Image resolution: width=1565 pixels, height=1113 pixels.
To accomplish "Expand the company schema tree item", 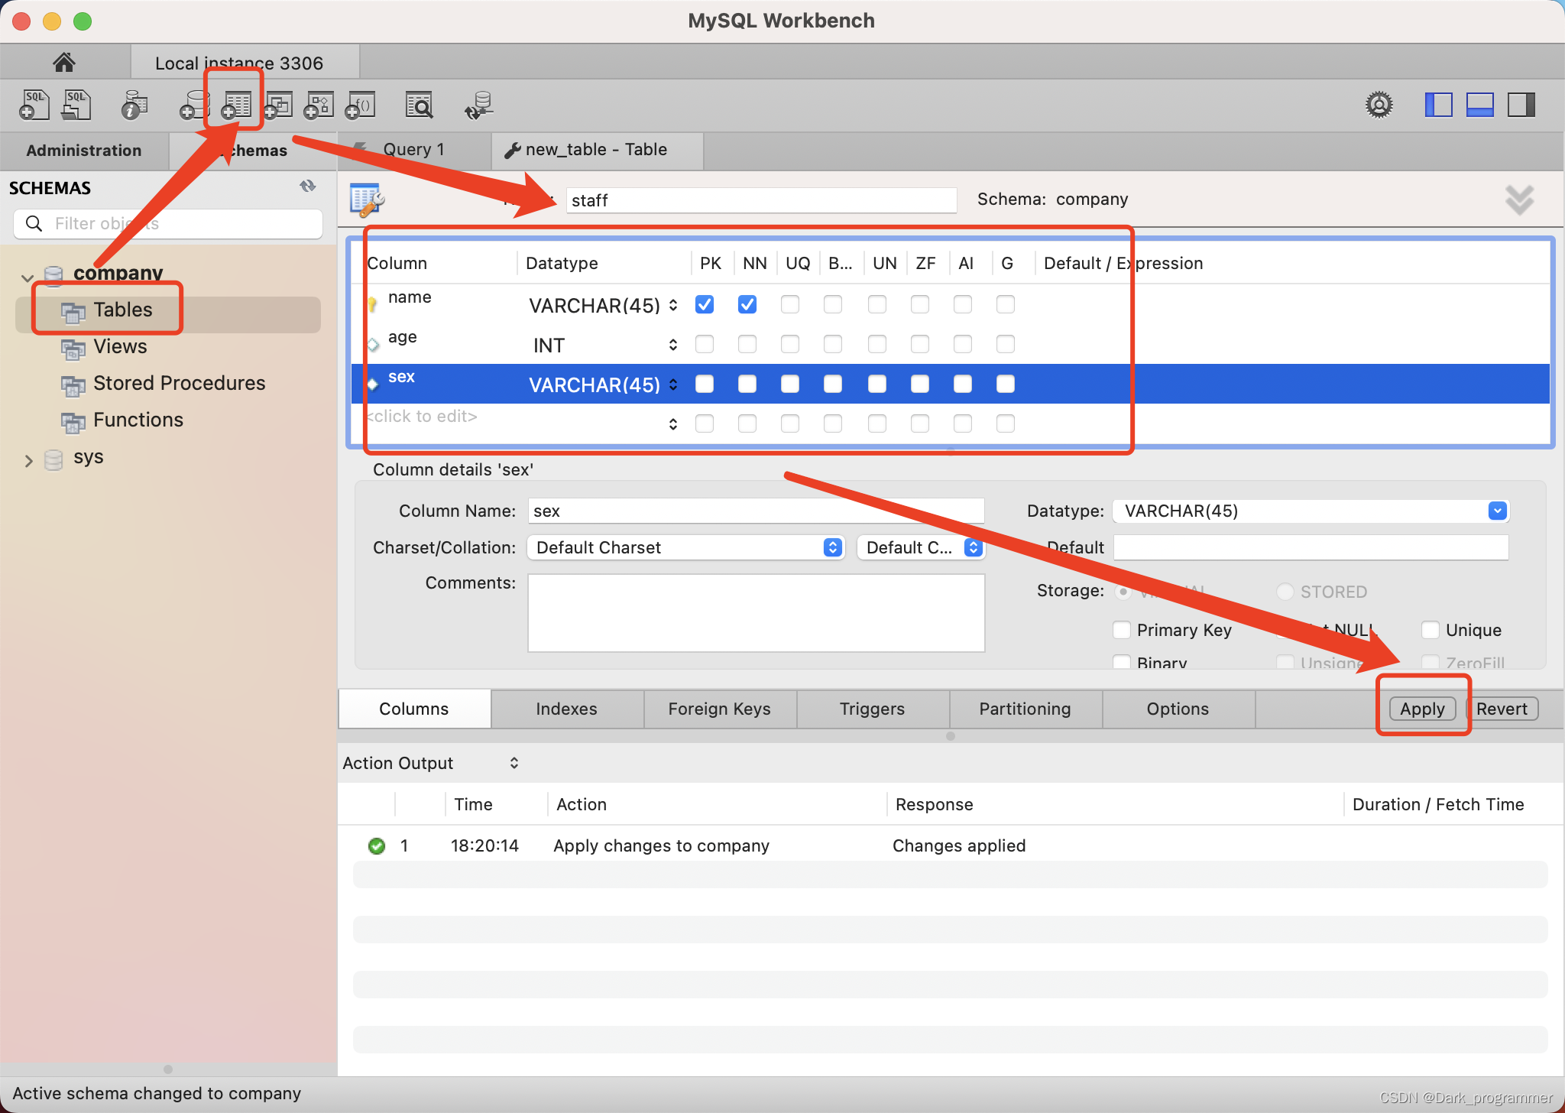I will 27,274.
